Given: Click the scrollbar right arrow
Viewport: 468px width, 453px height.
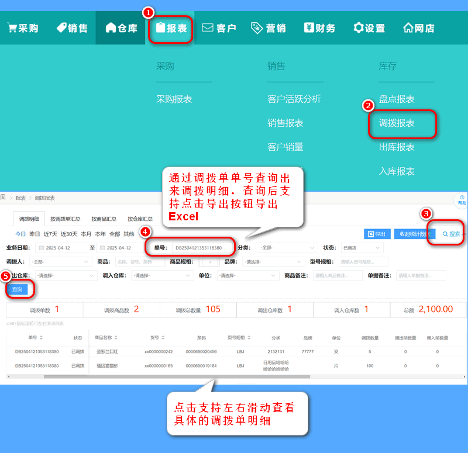Looking at the screenshot, I should coord(464,376).
